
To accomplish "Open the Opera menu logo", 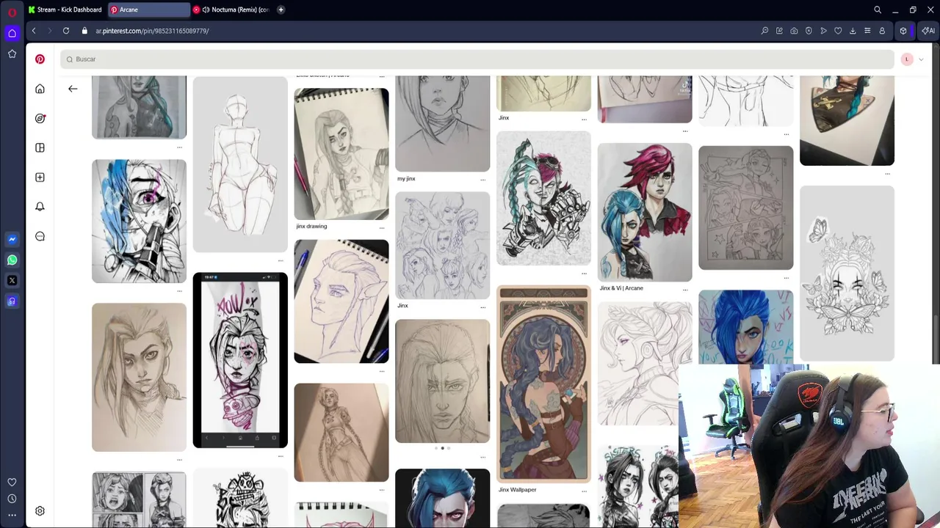I will click(x=12, y=12).
